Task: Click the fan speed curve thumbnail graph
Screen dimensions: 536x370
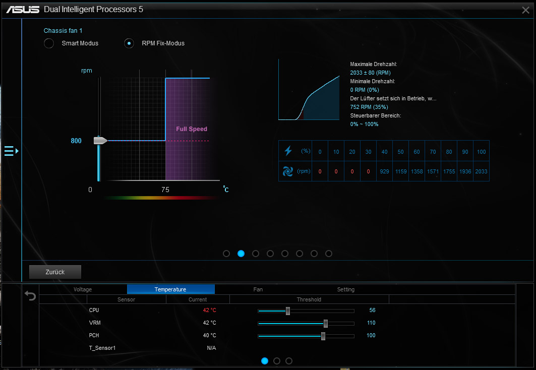Action: pos(309,90)
